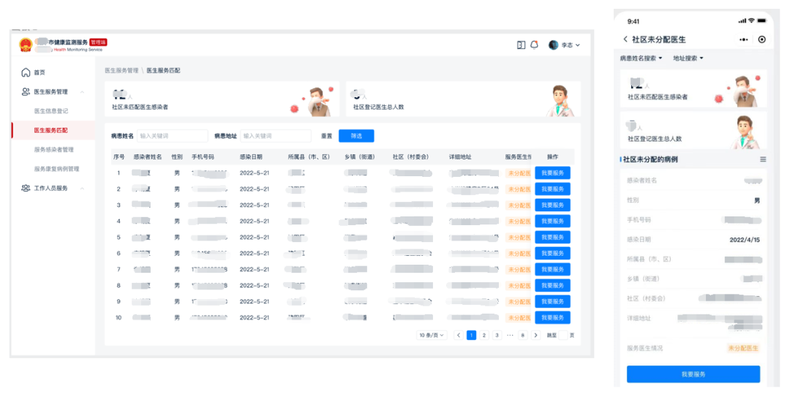Select 服务感染者管理 in the sidebar

click(54, 150)
